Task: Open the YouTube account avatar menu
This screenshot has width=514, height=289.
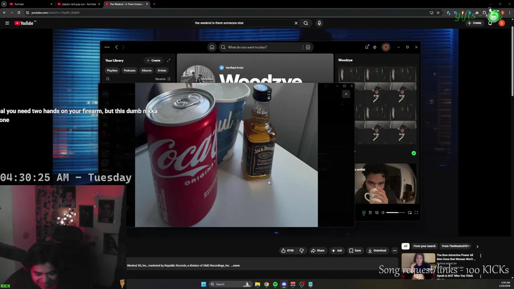Action: pyautogui.click(x=502, y=23)
